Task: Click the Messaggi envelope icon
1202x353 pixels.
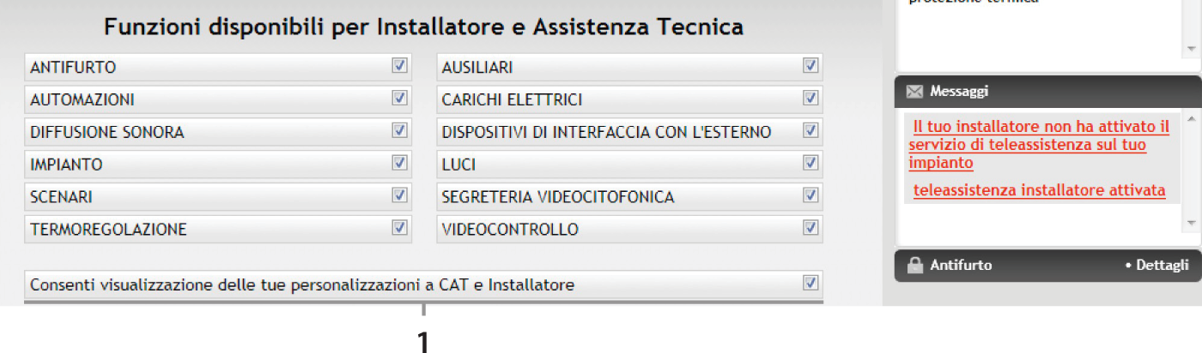Action: point(914,91)
